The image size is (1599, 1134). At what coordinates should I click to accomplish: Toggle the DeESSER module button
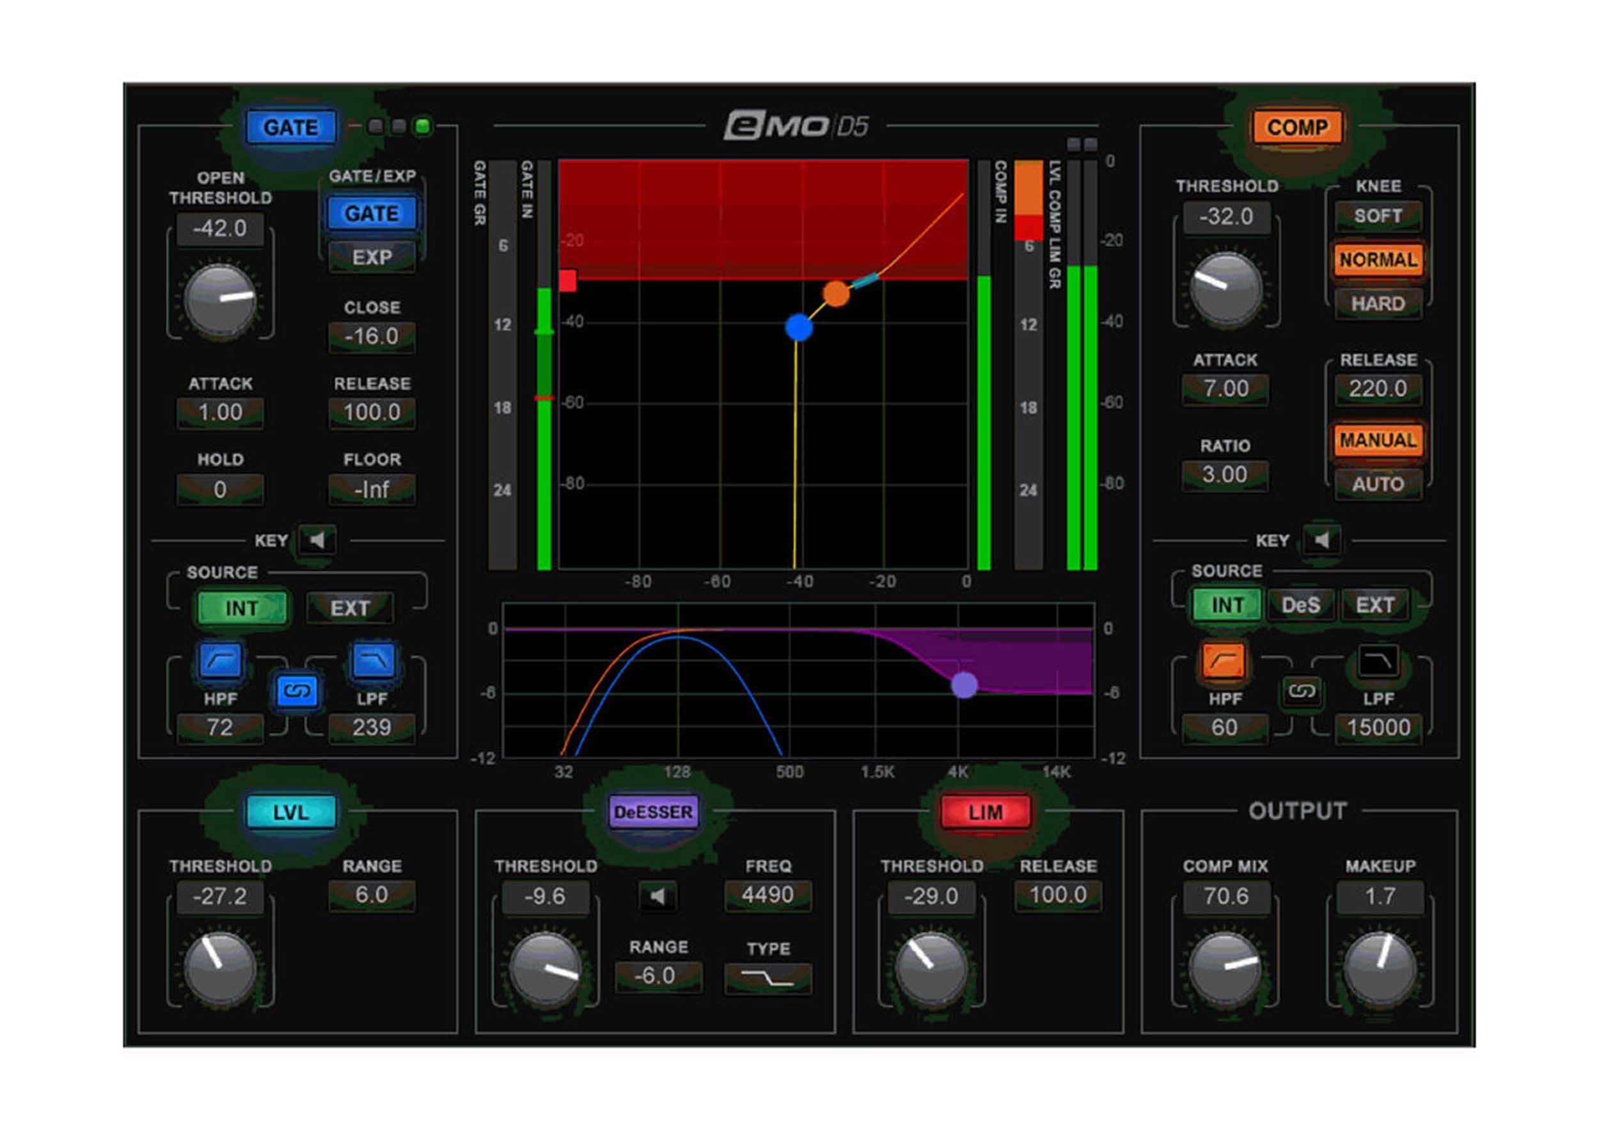[x=652, y=812]
